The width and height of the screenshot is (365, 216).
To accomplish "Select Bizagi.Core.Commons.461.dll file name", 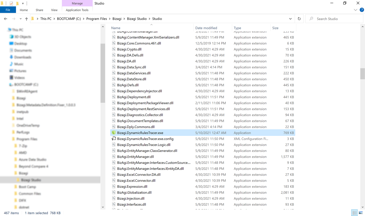I will tap(139, 43).
